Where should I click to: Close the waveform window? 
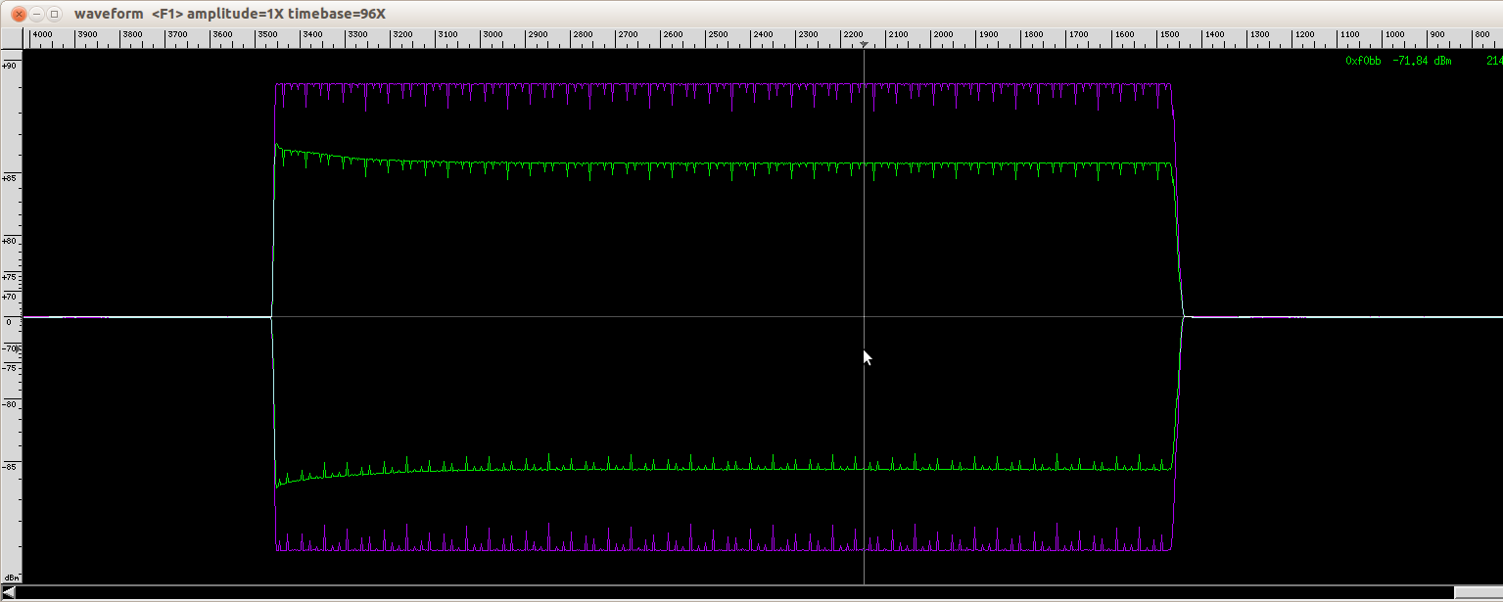(18, 14)
